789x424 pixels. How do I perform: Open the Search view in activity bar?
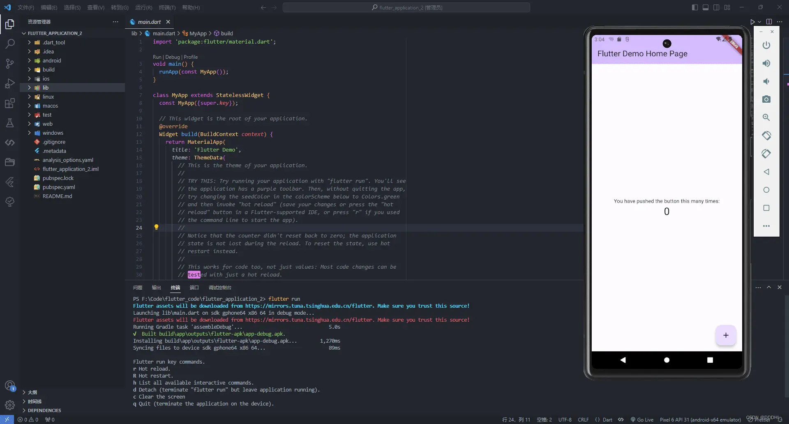pos(10,44)
